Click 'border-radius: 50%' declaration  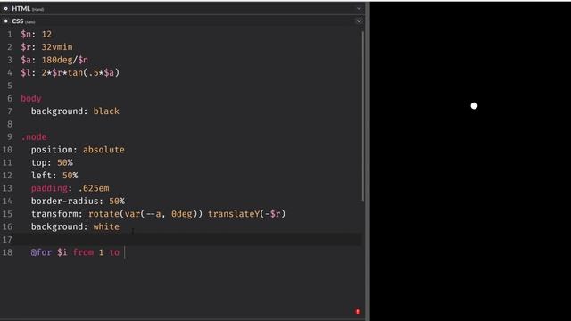tap(78, 201)
